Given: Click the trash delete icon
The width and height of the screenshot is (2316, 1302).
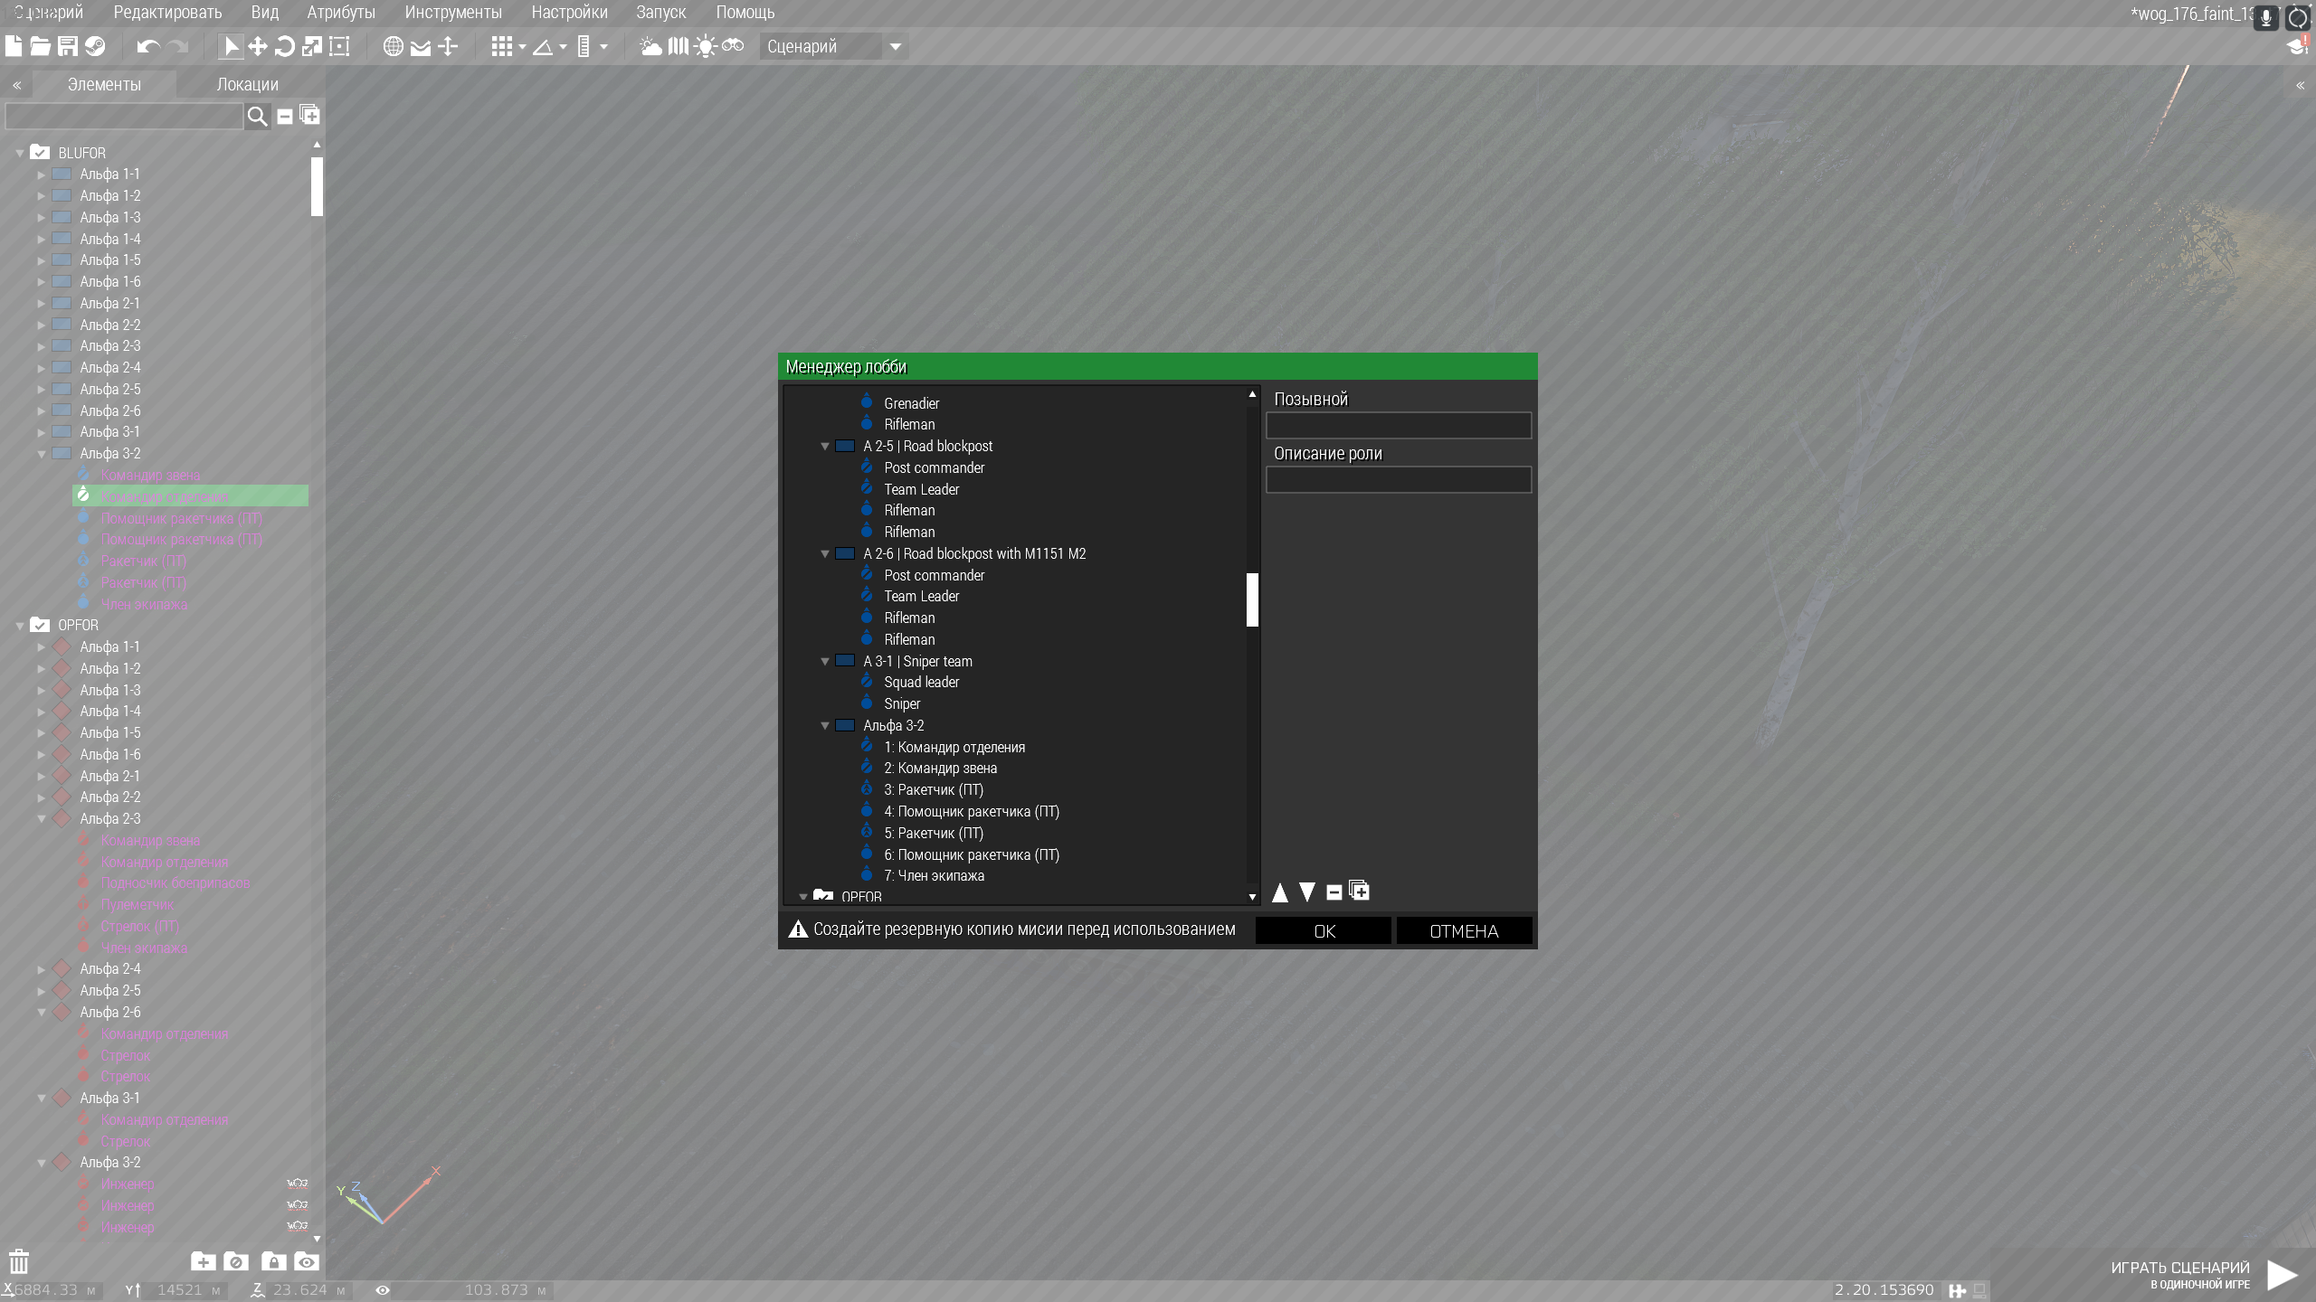Looking at the screenshot, I should (x=19, y=1261).
